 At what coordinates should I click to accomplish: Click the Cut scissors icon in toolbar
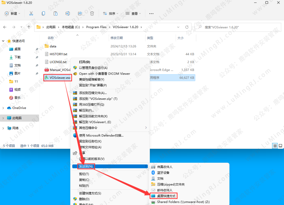(31, 13)
